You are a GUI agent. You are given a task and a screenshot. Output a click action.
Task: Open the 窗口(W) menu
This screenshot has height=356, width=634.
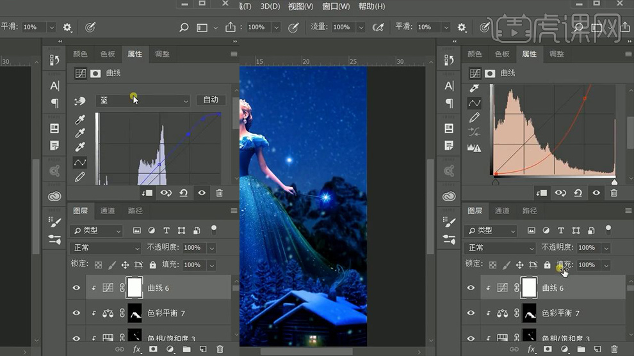[x=336, y=6]
